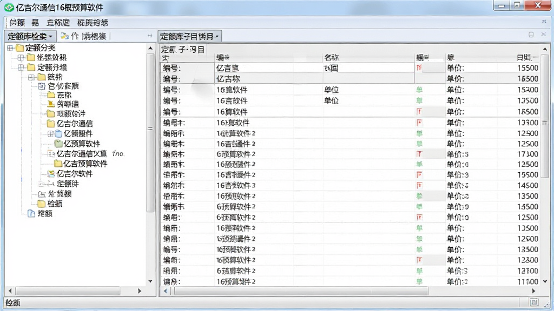
Task: Expand the 定额分类 root node
Action: [x=10, y=48]
